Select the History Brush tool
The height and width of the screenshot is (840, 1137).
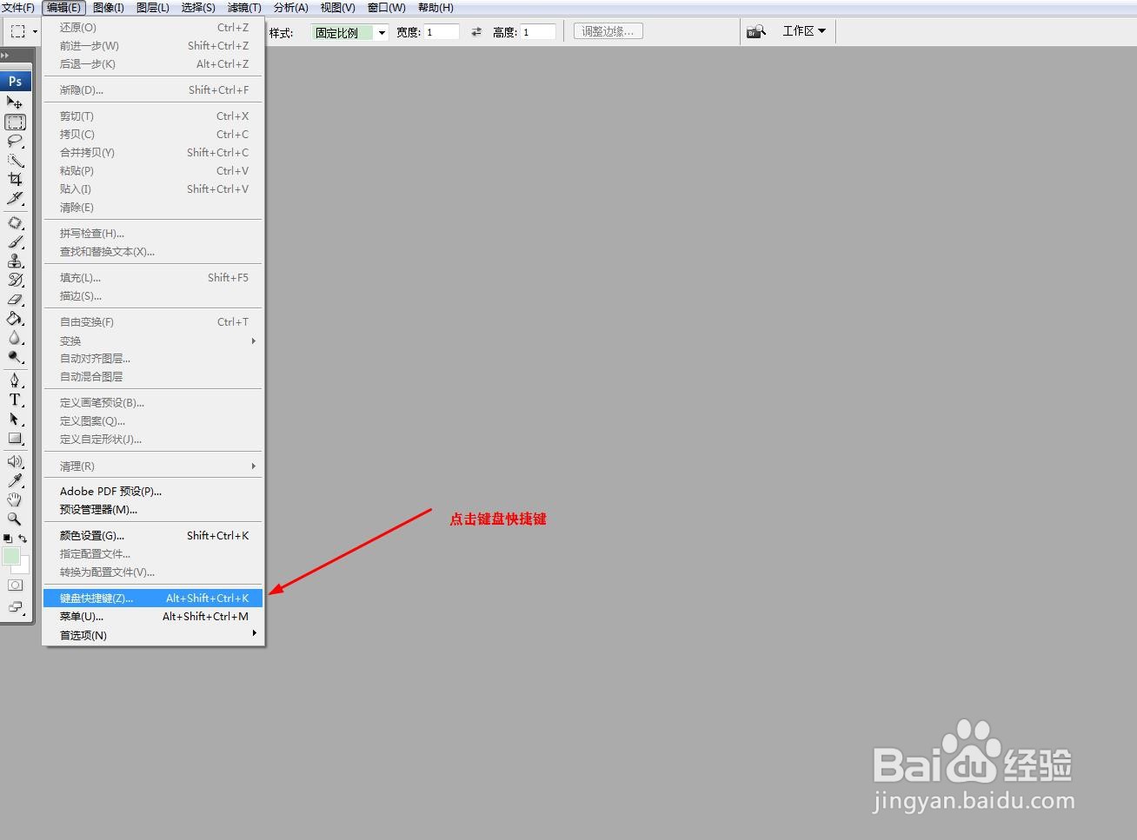point(15,280)
